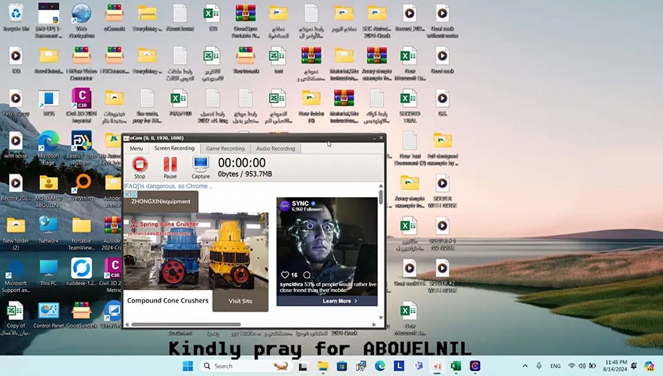Select the 'with noise' video file

(x=16, y=145)
